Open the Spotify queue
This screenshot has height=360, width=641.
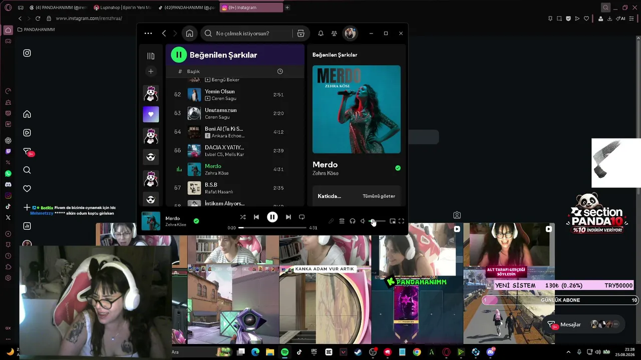point(342,221)
